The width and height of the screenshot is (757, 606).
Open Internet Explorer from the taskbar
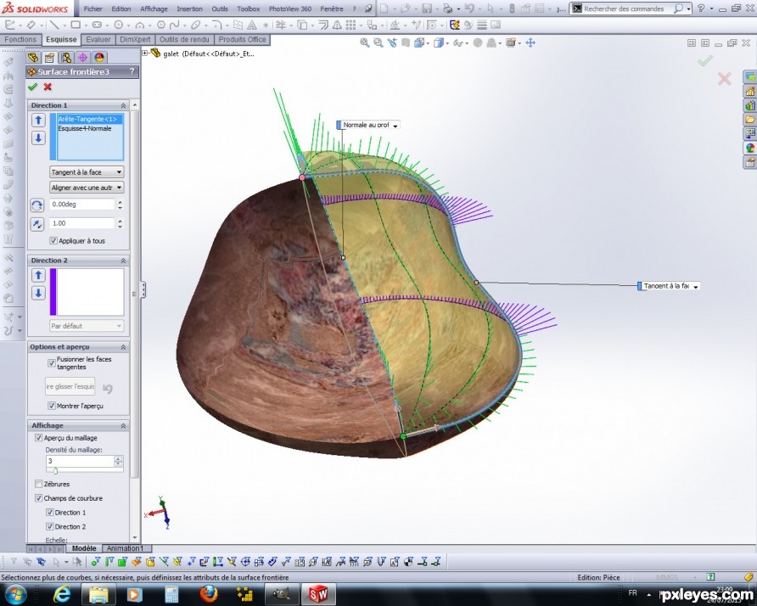(62, 594)
